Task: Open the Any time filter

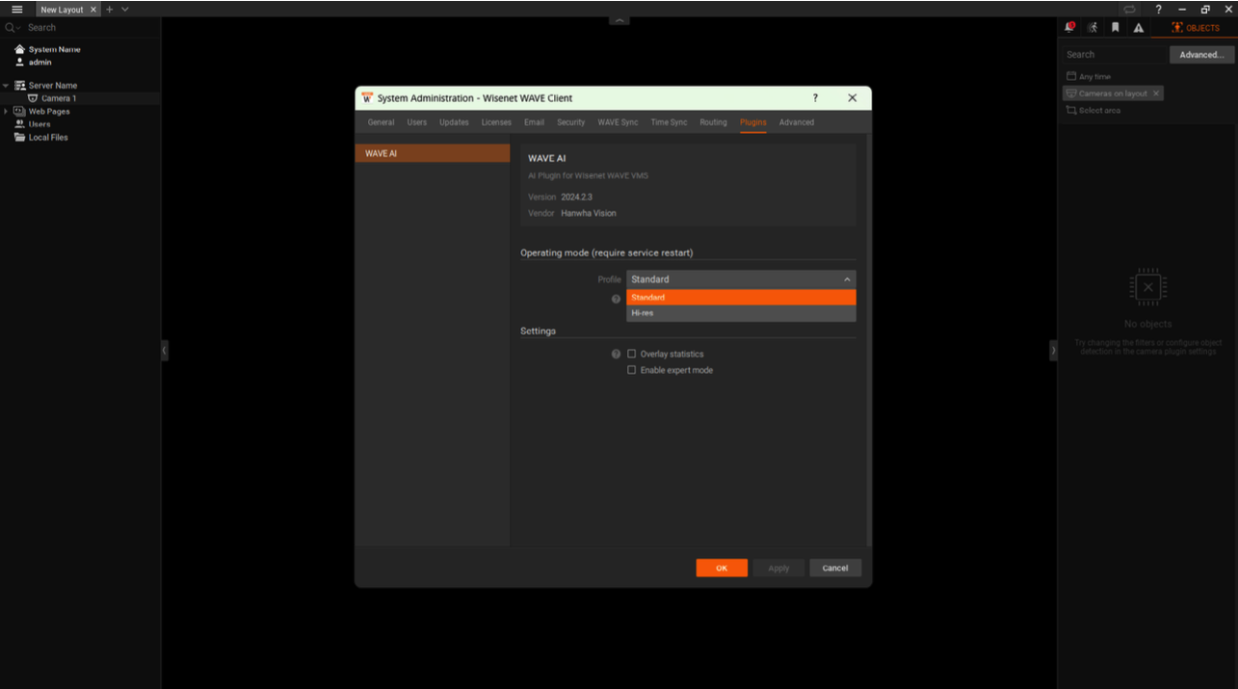Action: pos(1089,76)
